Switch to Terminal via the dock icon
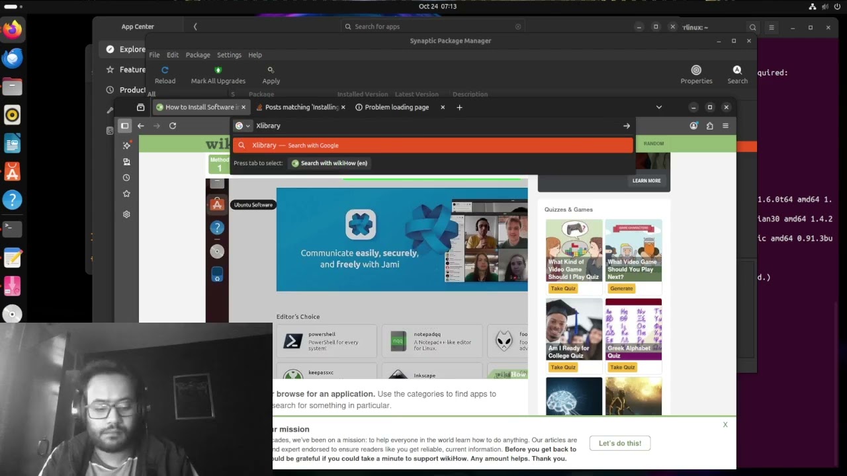 (x=12, y=229)
